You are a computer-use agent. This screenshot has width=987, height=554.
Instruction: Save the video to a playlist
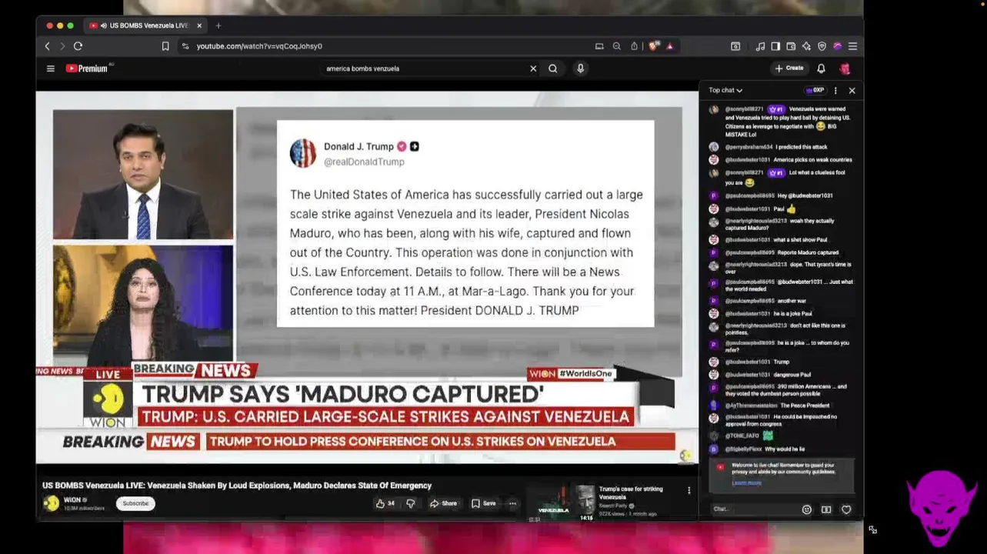[x=484, y=503]
